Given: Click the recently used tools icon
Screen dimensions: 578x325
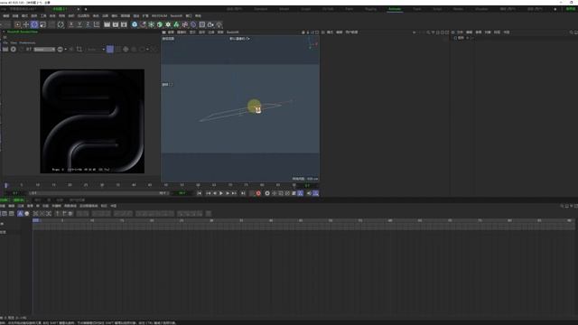Looking at the screenshot, I should [x=61, y=24].
